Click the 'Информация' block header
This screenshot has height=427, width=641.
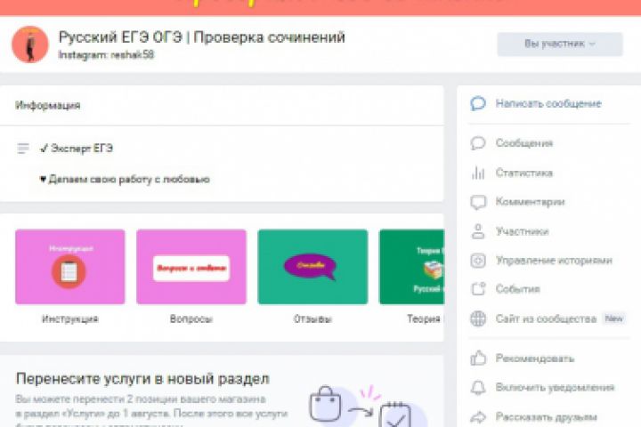click(x=48, y=106)
